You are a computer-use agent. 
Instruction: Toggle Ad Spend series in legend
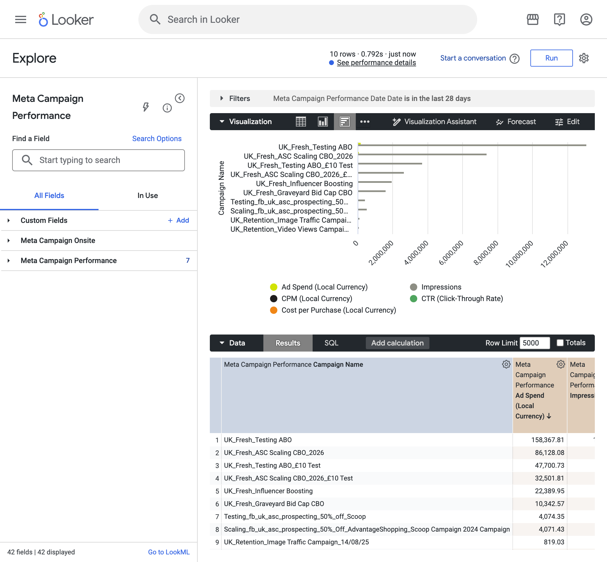coord(319,287)
